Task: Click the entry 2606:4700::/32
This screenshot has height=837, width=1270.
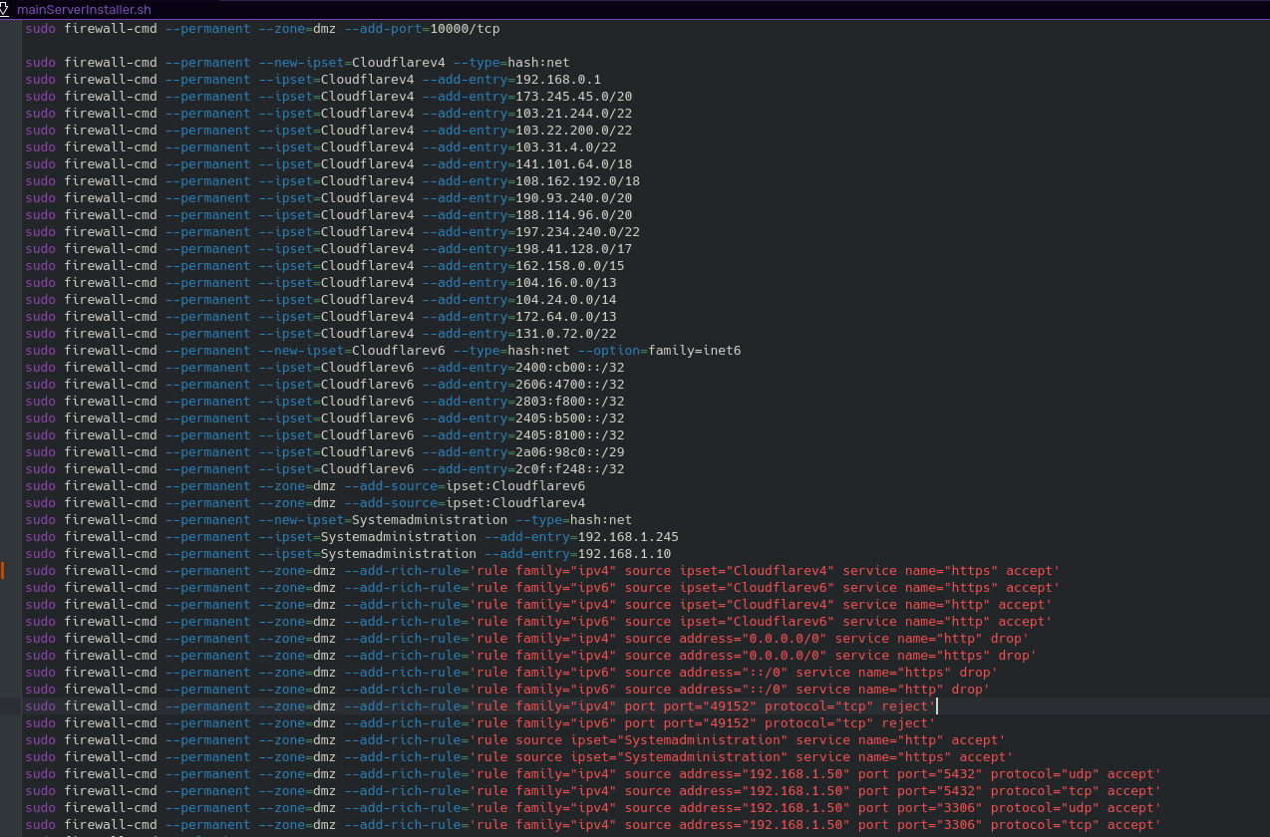Action: pyautogui.click(x=570, y=384)
